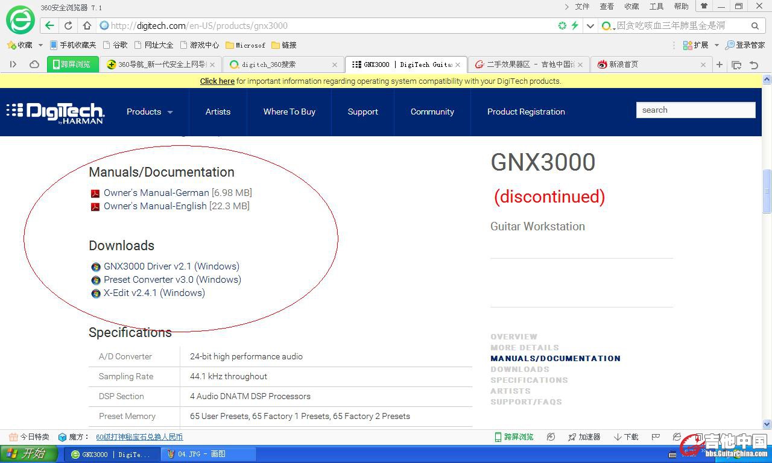Click the Windows 开始 Start button
This screenshot has height=463, width=772.
[29, 454]
